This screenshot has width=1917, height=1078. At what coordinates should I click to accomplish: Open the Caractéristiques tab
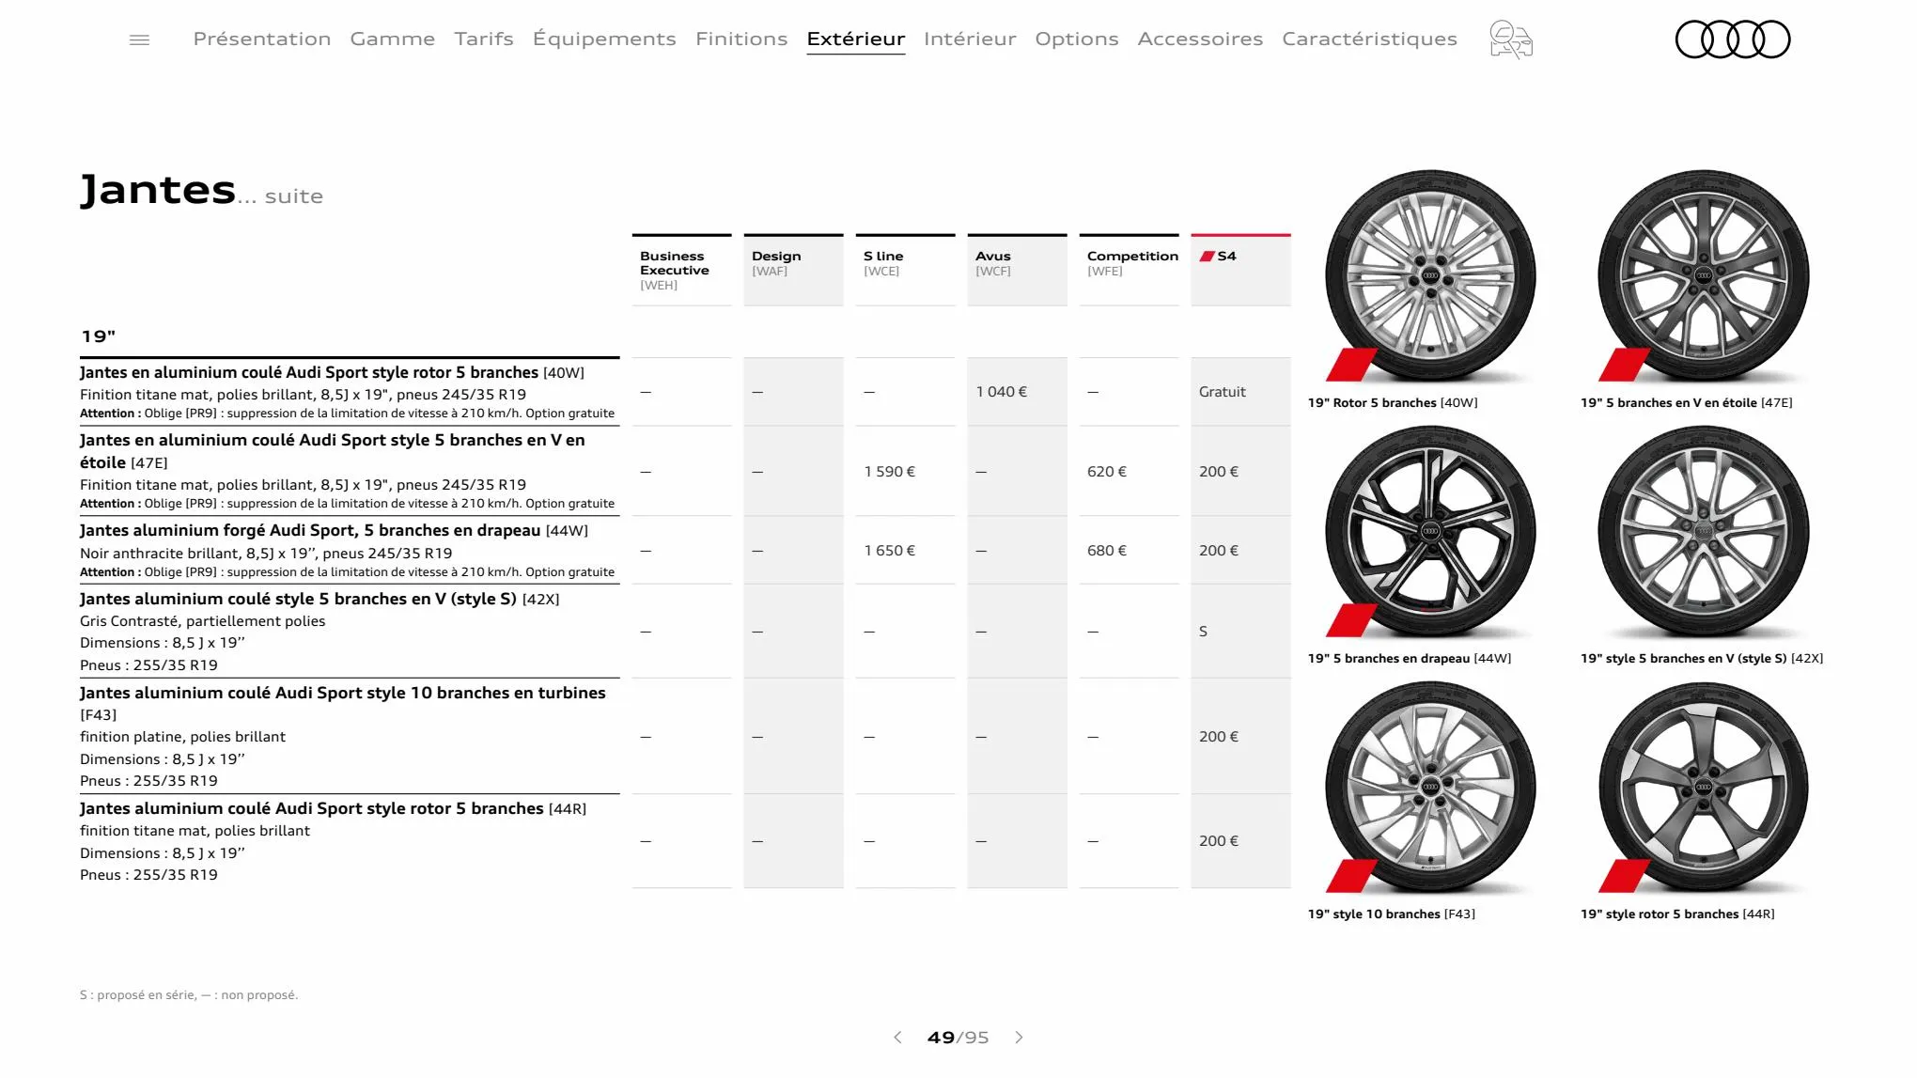pyautogui.click(x=1369, y=39)
